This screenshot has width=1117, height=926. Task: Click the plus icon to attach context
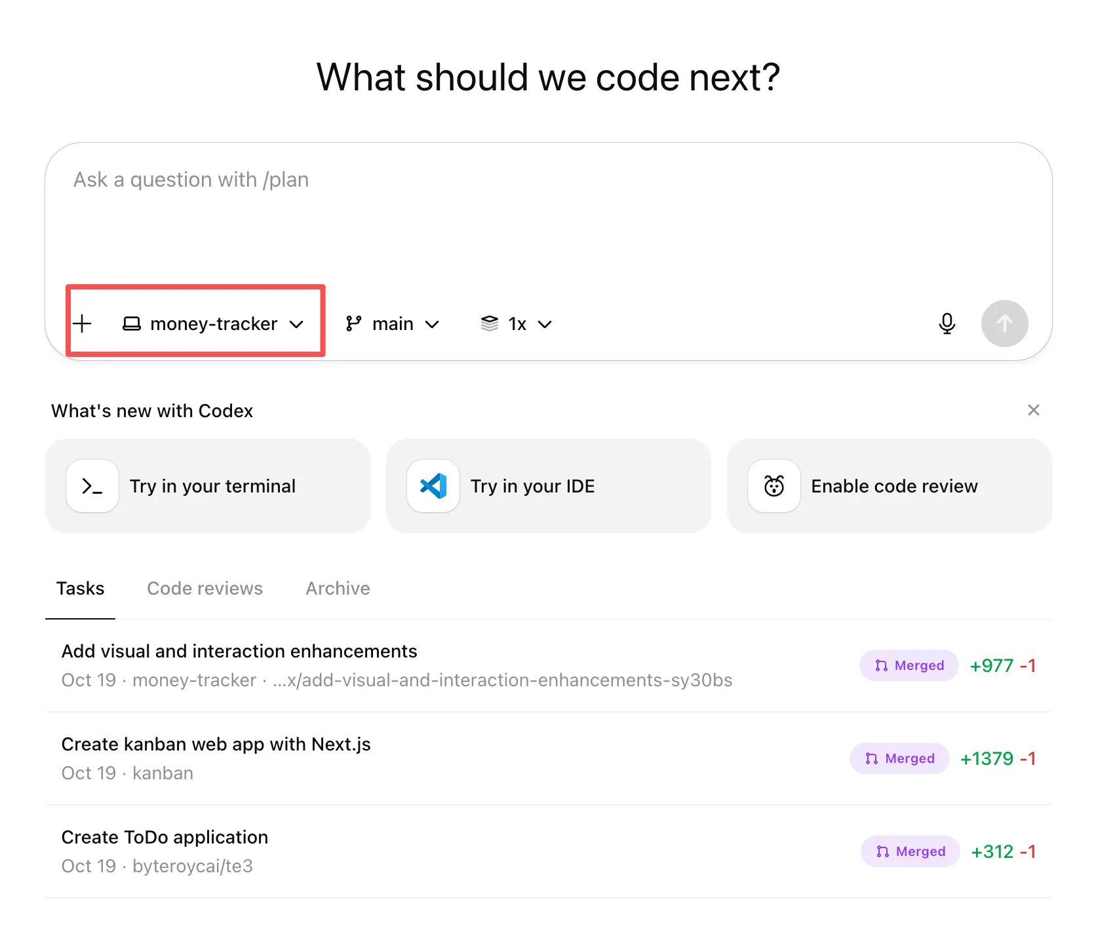pos(83,324)
